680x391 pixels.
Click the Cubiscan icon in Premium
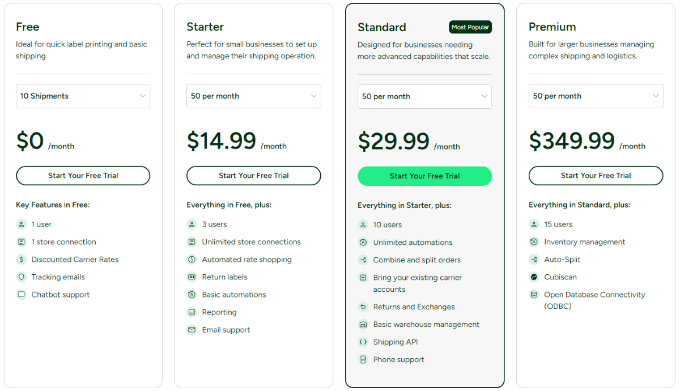tap(534, 277)
